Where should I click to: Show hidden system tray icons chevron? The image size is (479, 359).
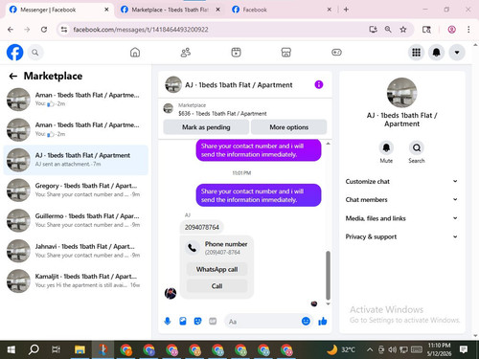tap(370, 349)
